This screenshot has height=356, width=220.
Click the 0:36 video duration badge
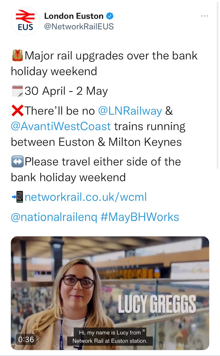(26, 339)
